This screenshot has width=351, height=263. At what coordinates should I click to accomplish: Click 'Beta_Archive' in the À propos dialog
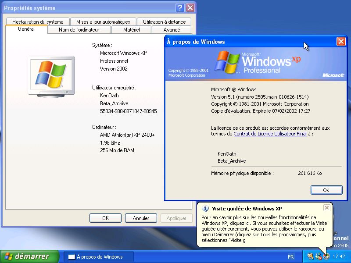point(232,161)
